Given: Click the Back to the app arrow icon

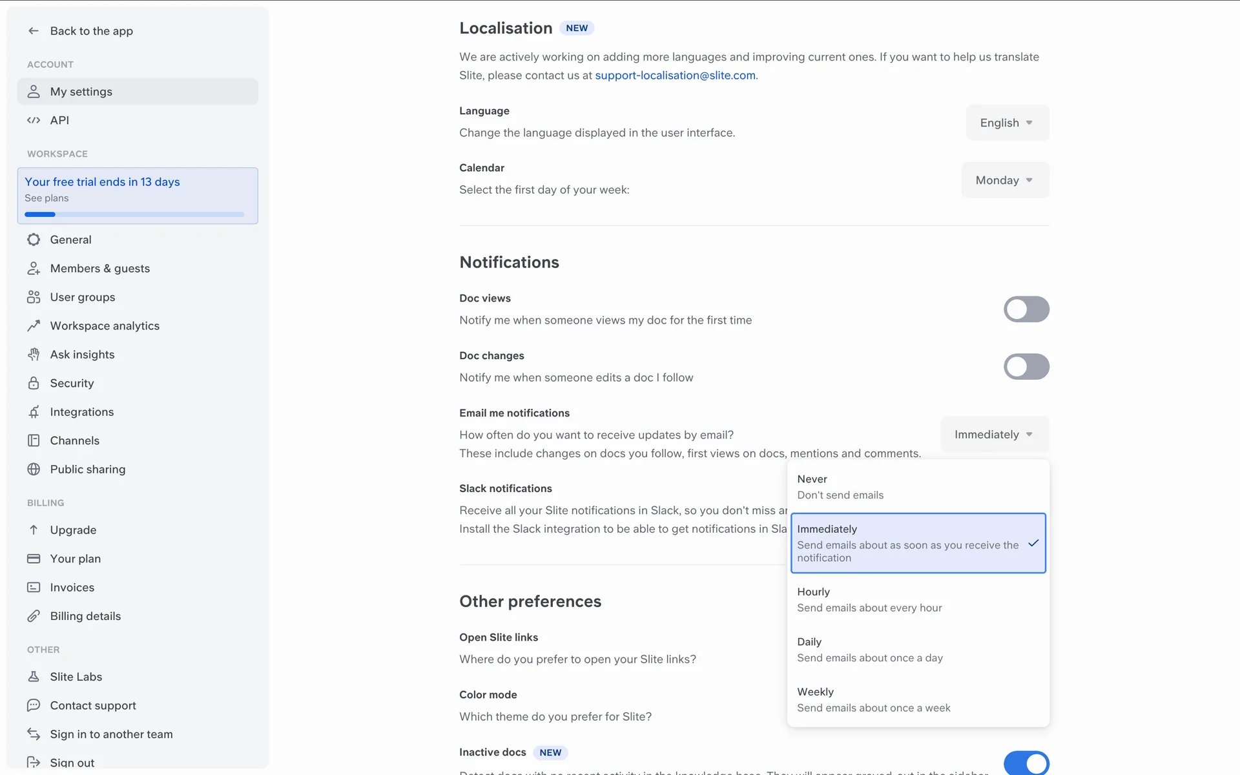Looking at the screenshot, I should (x=34, y=31).
